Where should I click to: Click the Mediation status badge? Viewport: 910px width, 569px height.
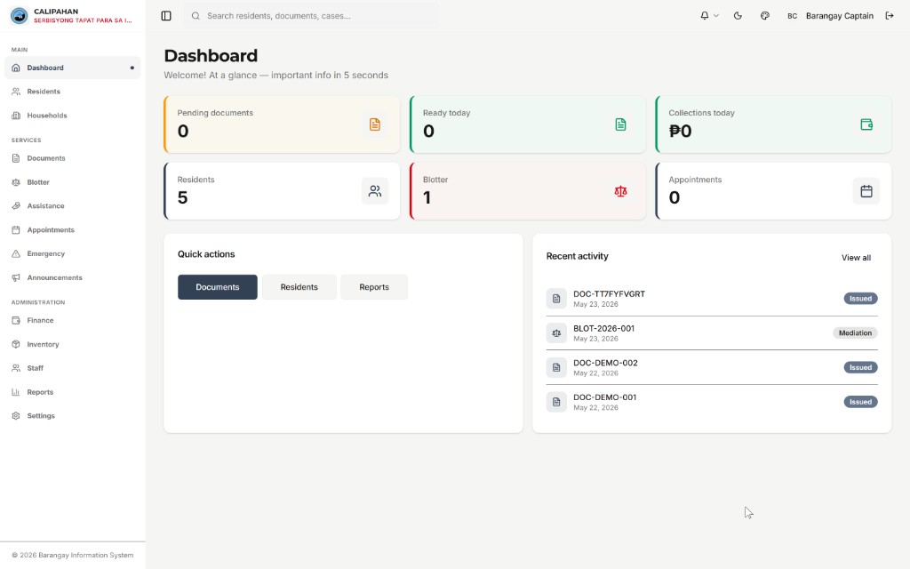855,333
